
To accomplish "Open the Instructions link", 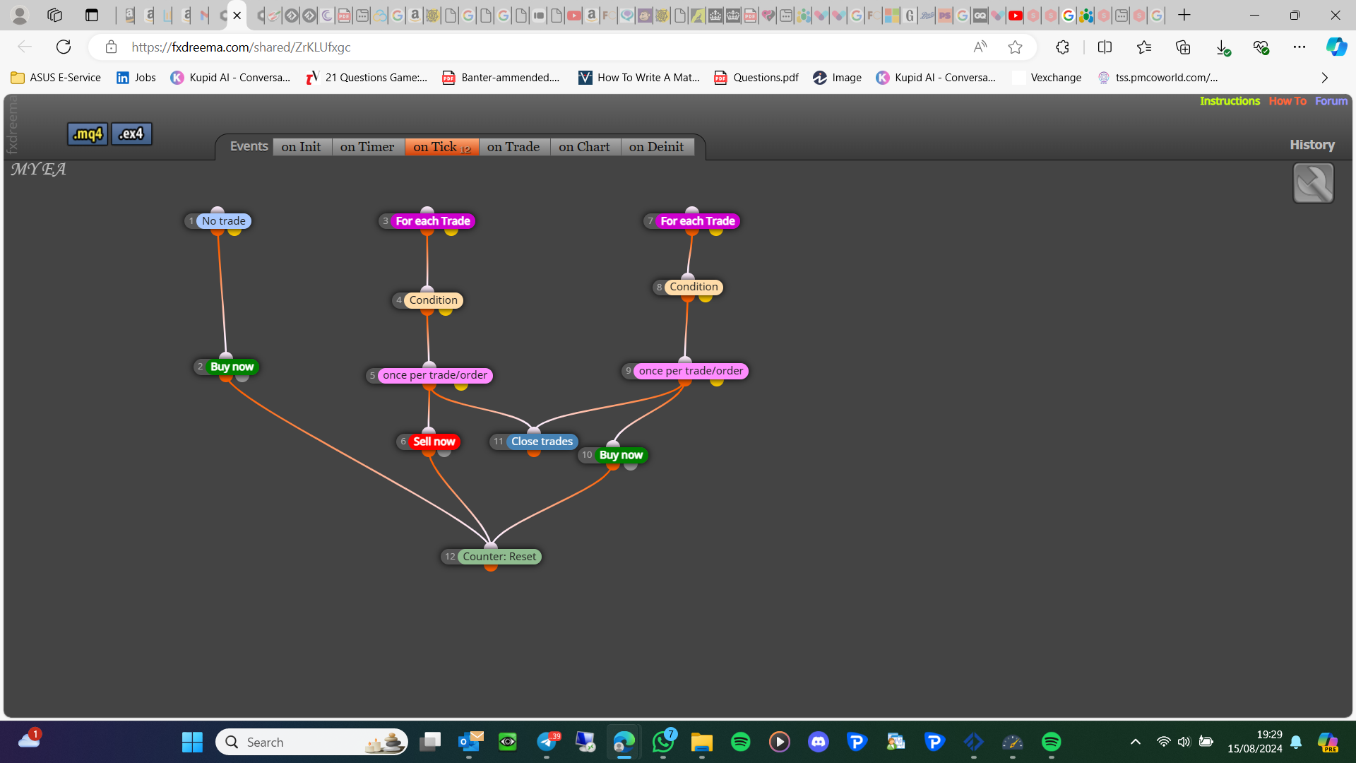I will pos(1230,101).
